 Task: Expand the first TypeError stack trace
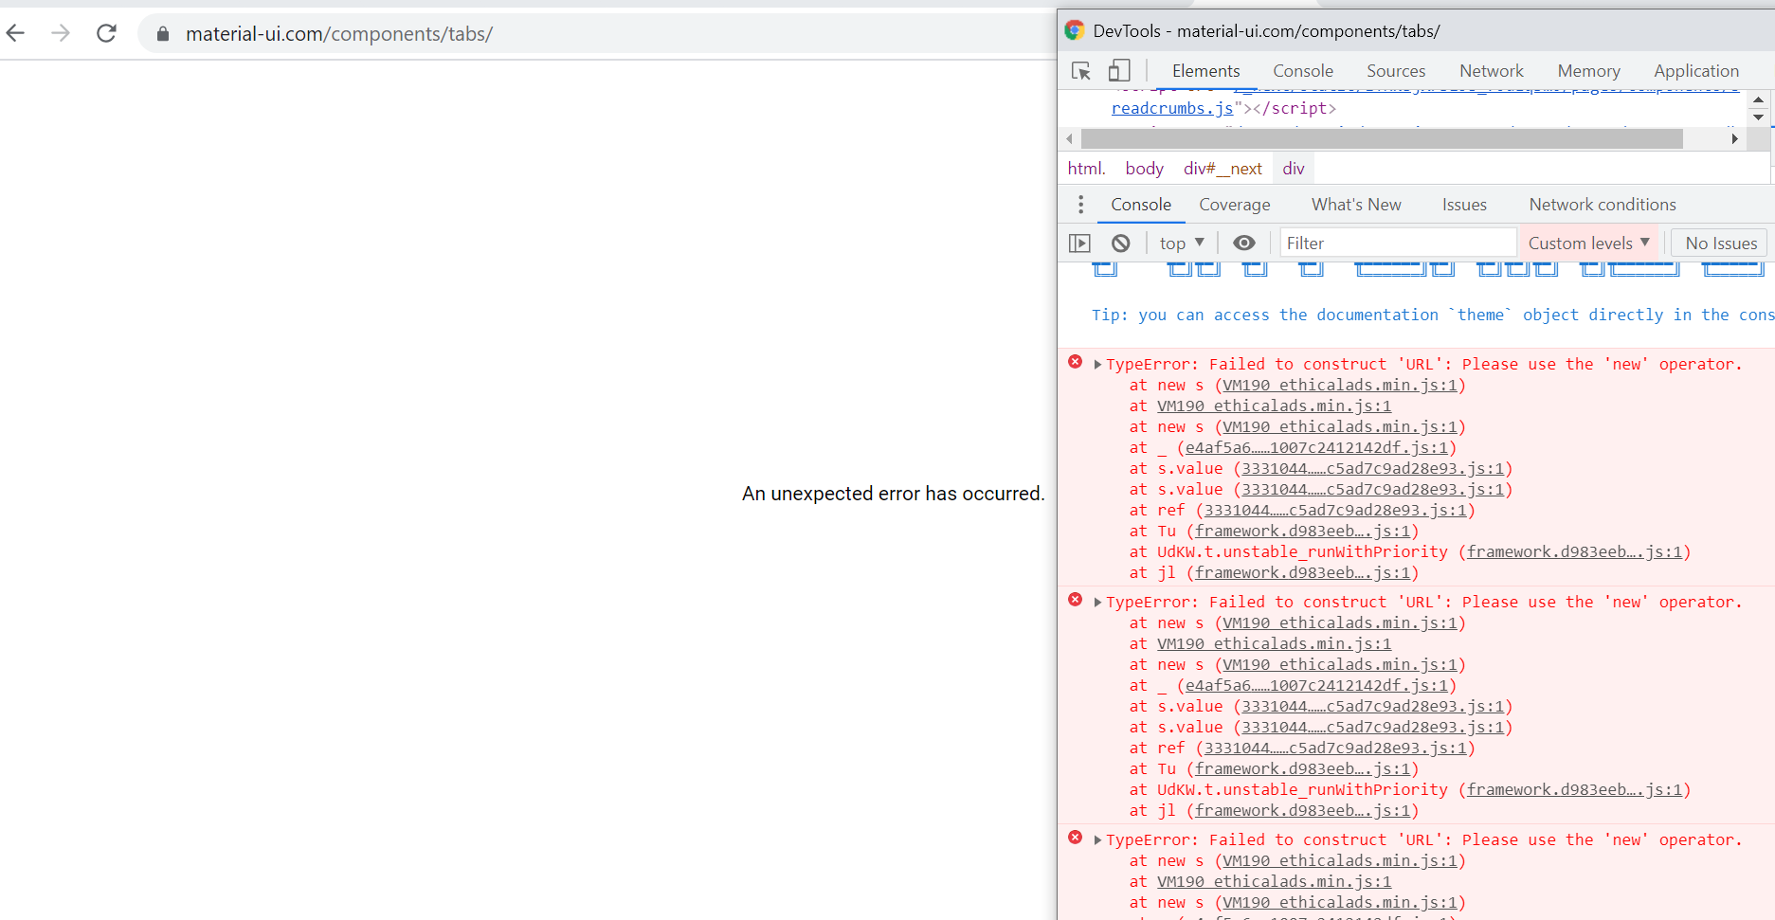1097,364
